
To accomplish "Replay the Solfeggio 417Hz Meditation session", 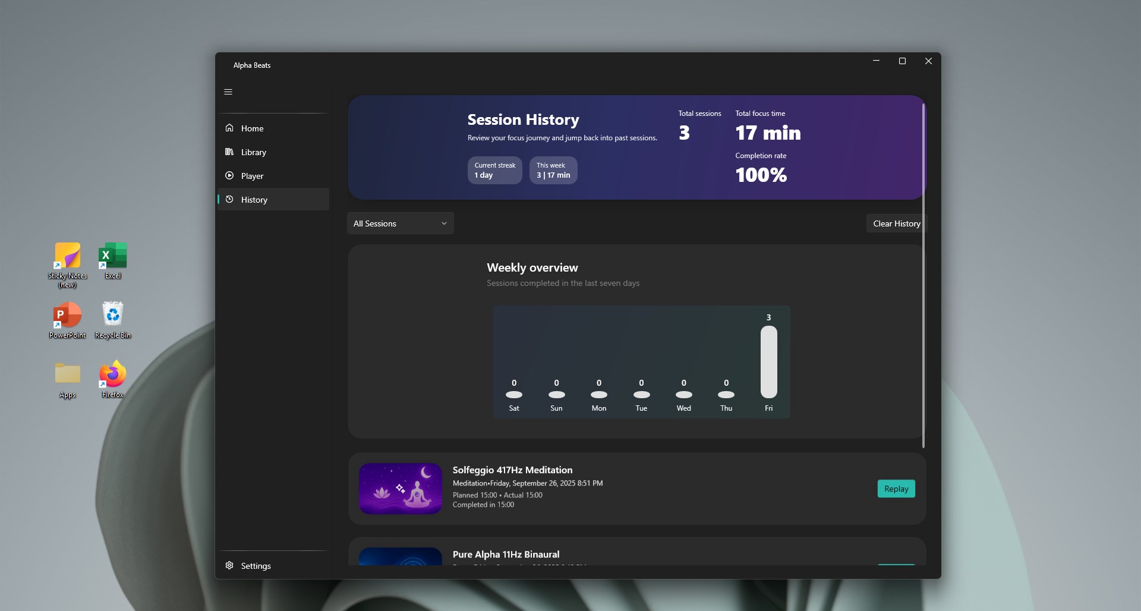I will coord(896,489).
